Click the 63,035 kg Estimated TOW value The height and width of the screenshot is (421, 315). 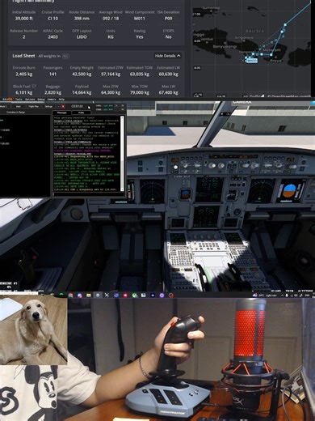point(140,74)
